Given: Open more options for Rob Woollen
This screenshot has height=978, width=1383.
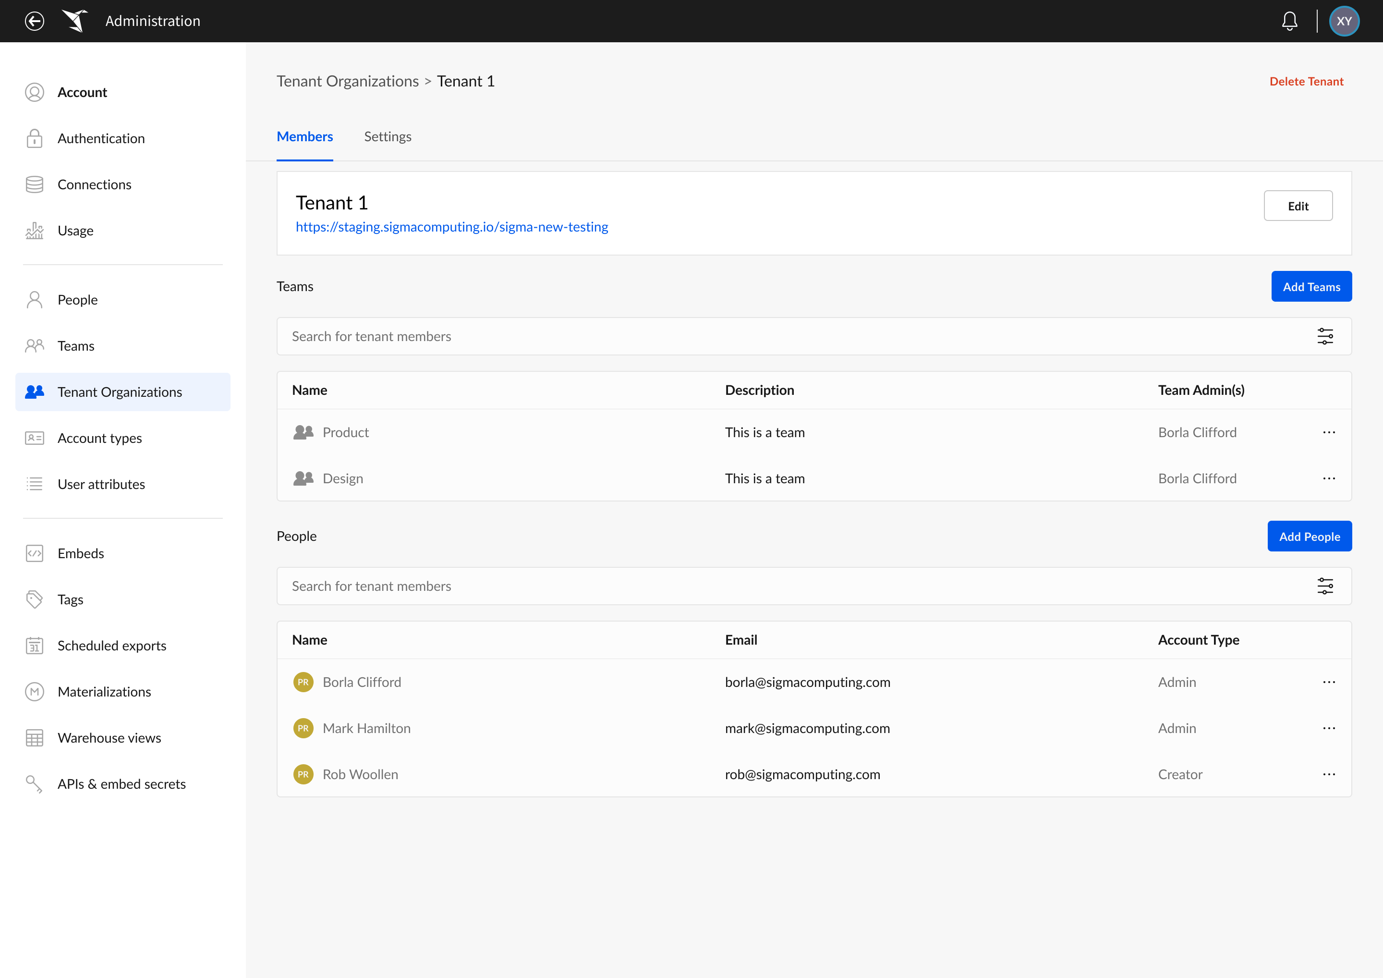Looking at the screenshot, I should point(1329,774).
